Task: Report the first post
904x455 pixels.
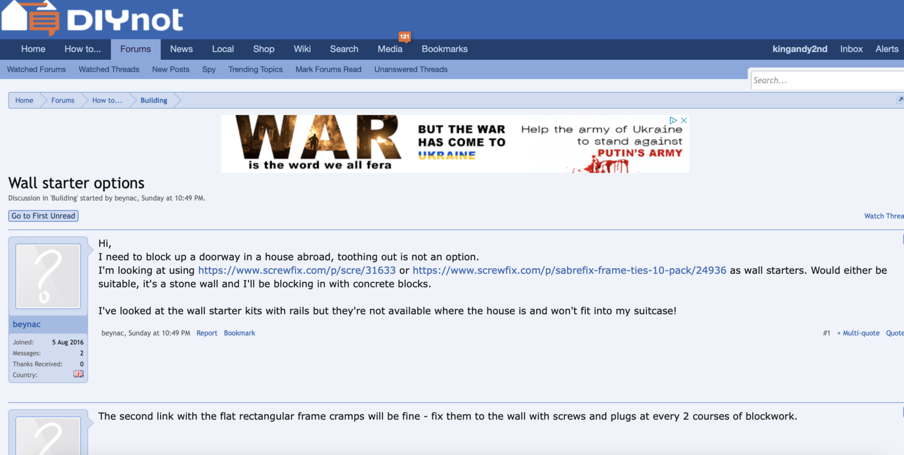Action: (207, 333)
